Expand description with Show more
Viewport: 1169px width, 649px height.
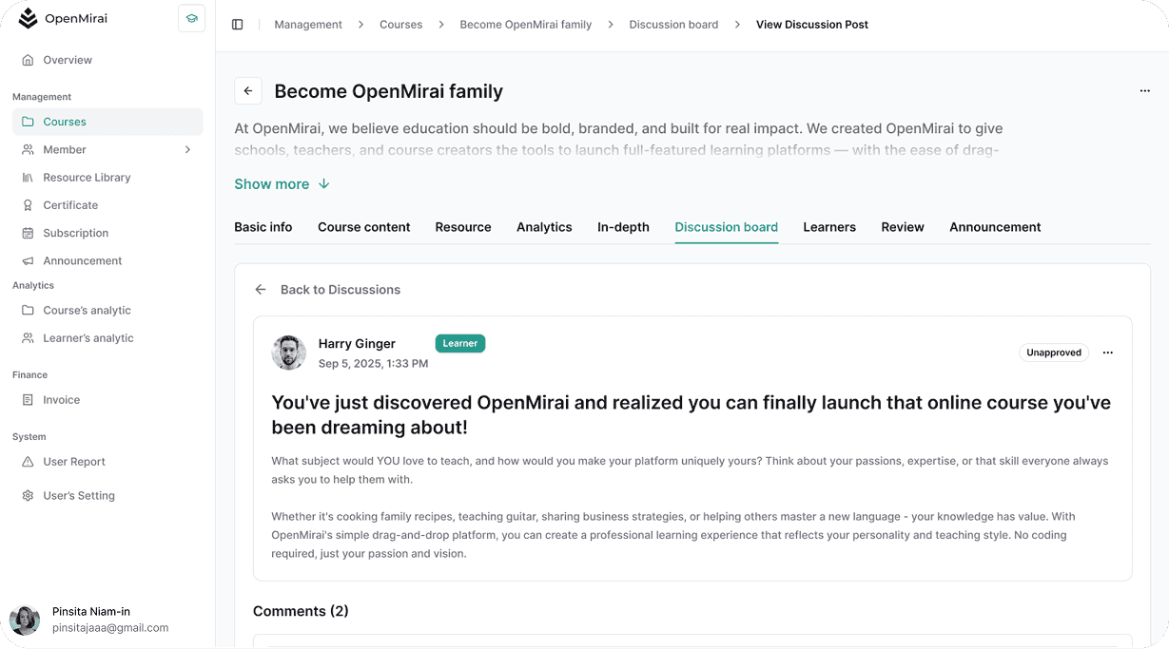click(x=282, y=184)
